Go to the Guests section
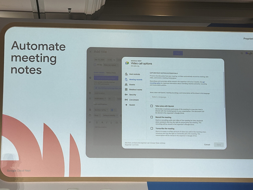253x190 pixels. click(x=132, y=85)
